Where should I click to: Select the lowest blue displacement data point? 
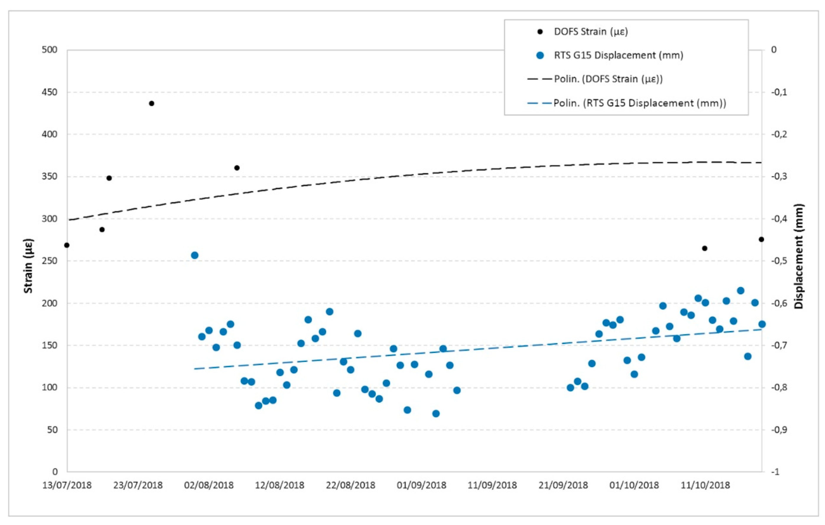pos(436,414)
